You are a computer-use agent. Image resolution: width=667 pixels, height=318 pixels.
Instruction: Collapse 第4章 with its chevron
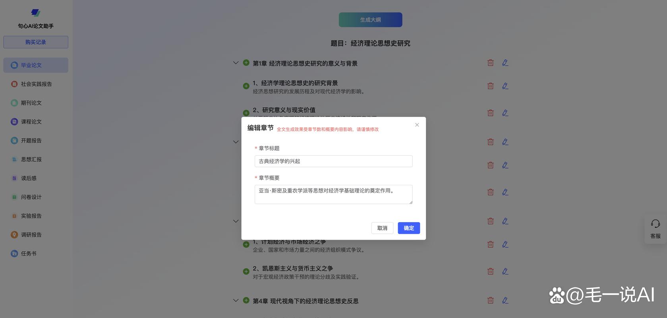236,301
